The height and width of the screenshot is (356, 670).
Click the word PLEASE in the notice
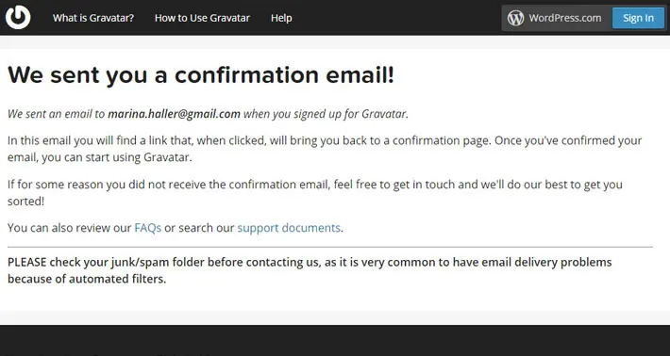coord(27,262)
